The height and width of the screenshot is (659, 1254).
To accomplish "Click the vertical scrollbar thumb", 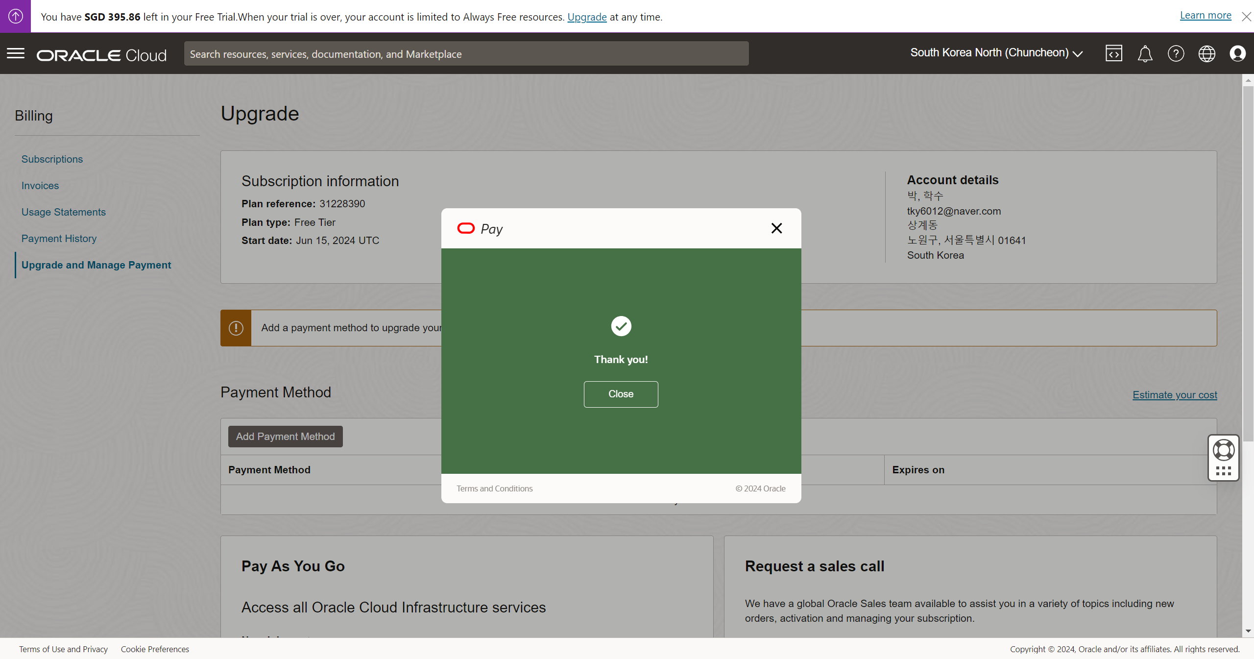I will point(1248,264).
